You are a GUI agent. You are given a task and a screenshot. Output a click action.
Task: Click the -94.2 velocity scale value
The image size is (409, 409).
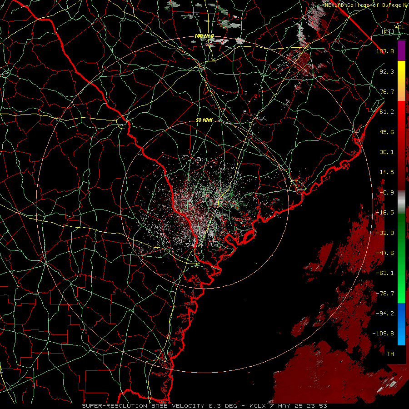click(385, 314)
